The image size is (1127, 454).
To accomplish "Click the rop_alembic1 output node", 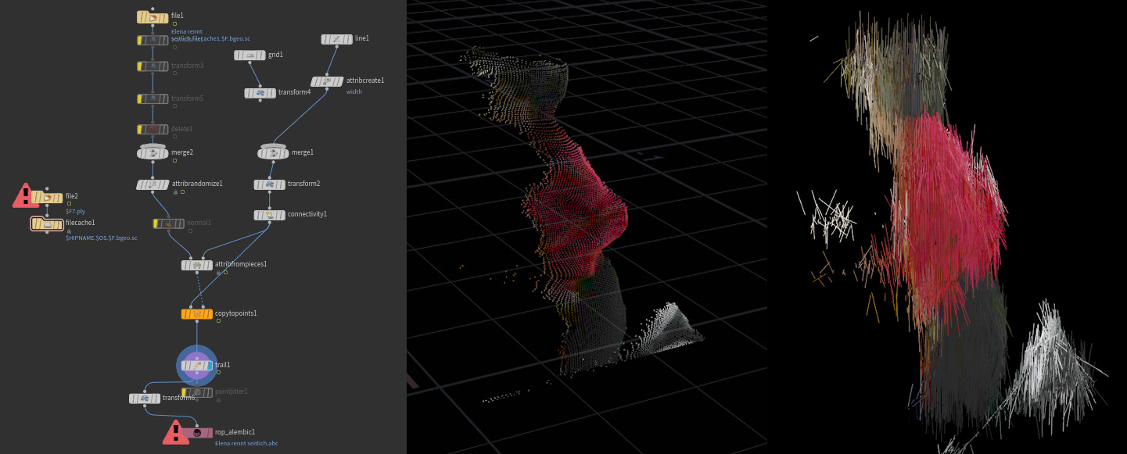I will 196,432.
